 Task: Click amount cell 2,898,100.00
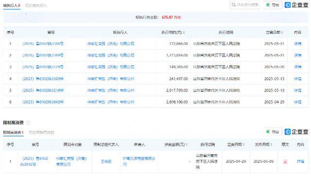point(177,102)
